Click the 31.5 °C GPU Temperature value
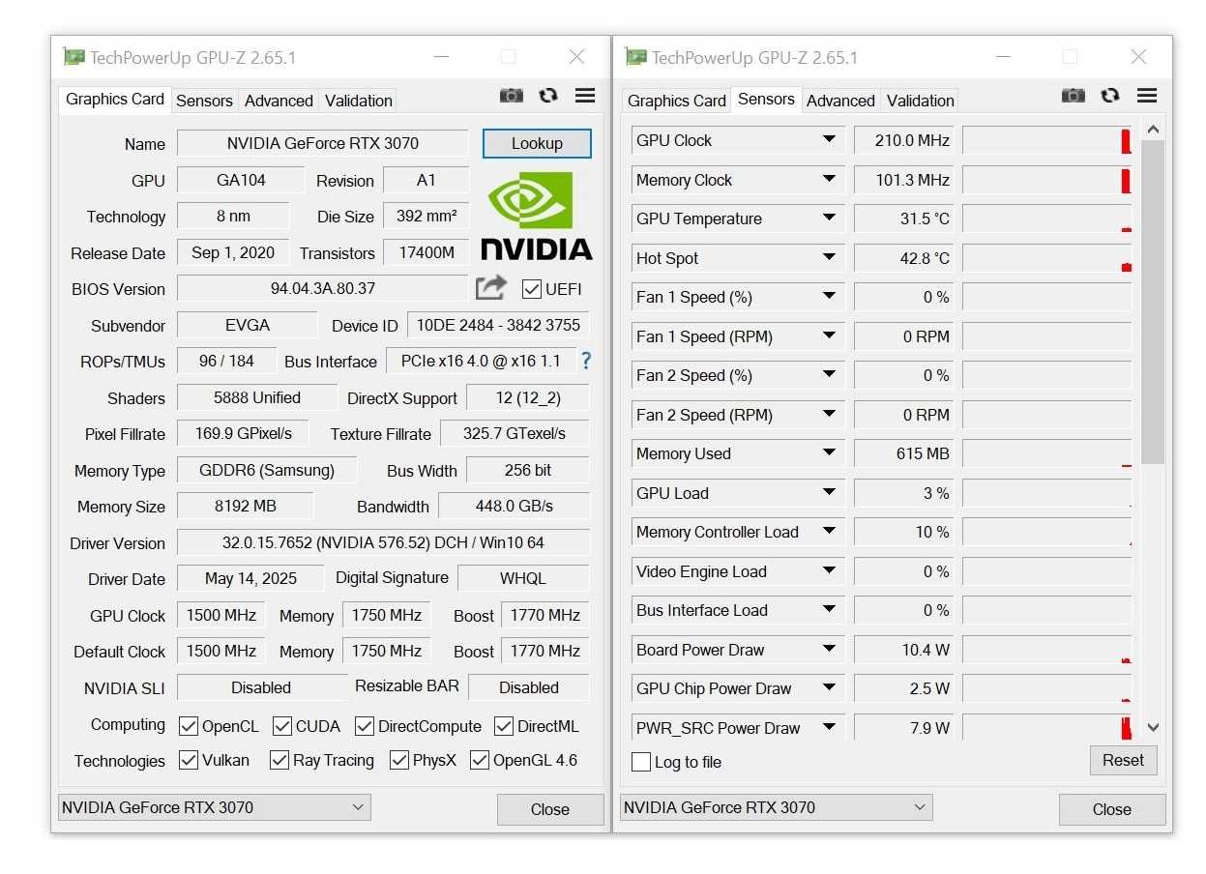Viewport: 1206px width, 874px height. [x=903, y=218]
